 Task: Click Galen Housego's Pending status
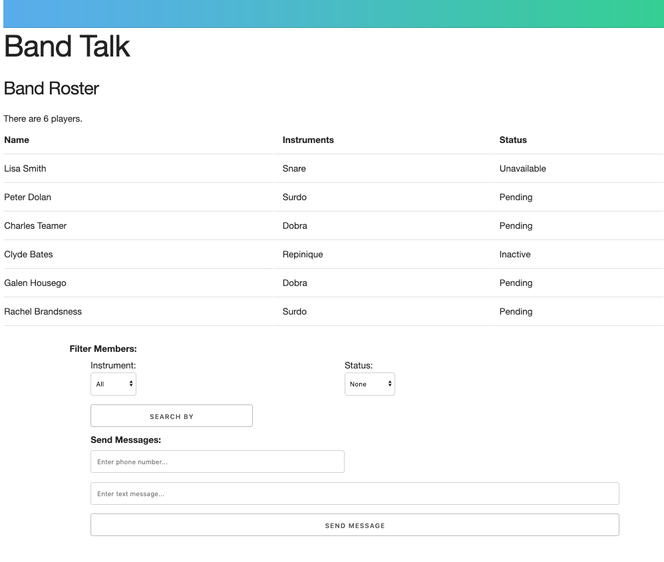pyautogui.click(x=516, y=283)
